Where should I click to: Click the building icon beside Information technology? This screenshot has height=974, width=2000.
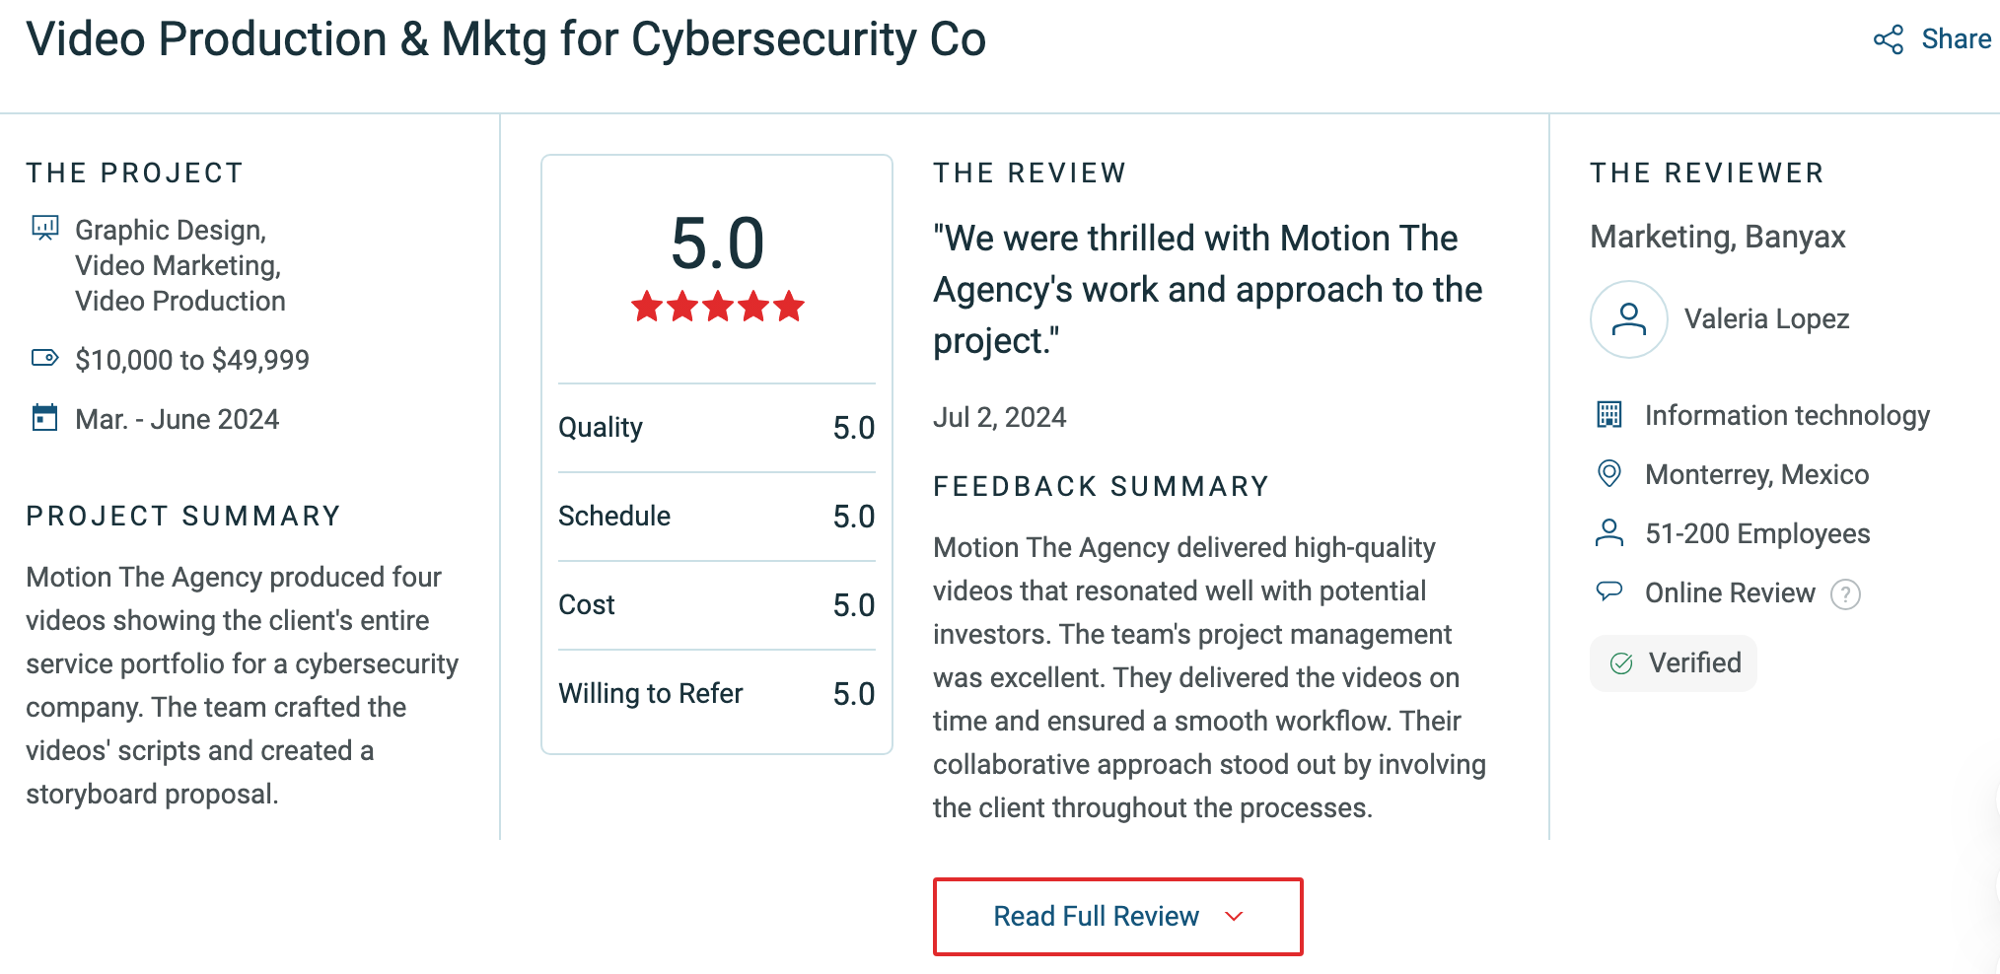tap(1610, 414)
